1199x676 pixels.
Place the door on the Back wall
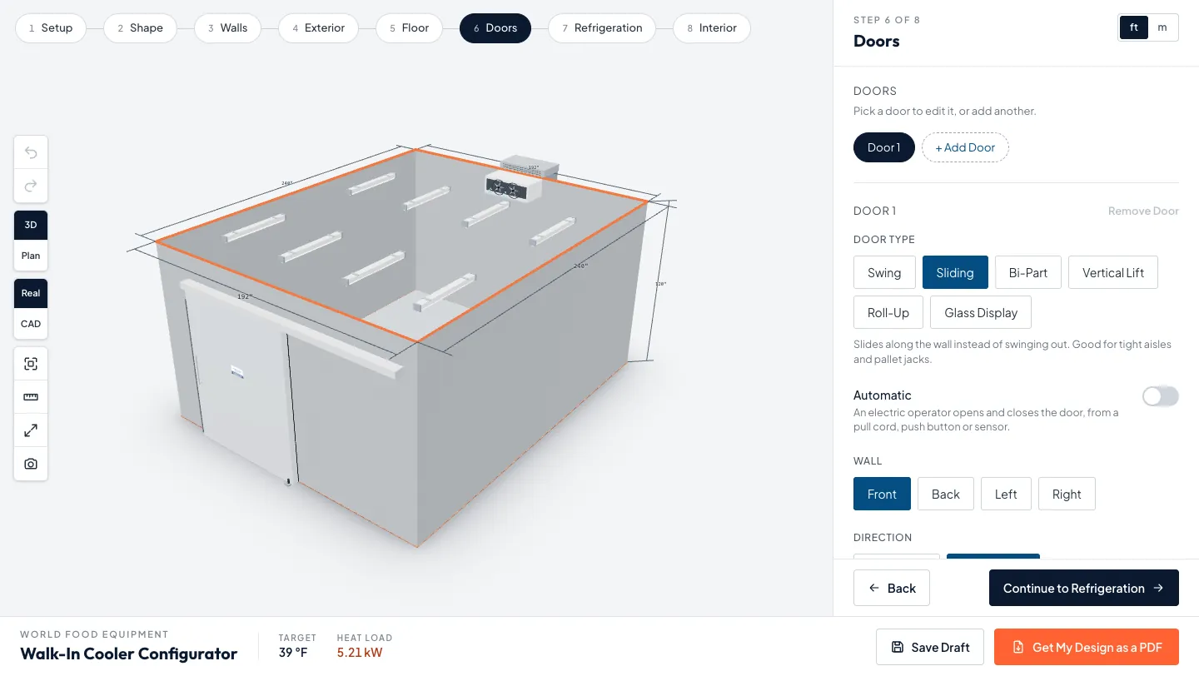[x=946, y=494]
